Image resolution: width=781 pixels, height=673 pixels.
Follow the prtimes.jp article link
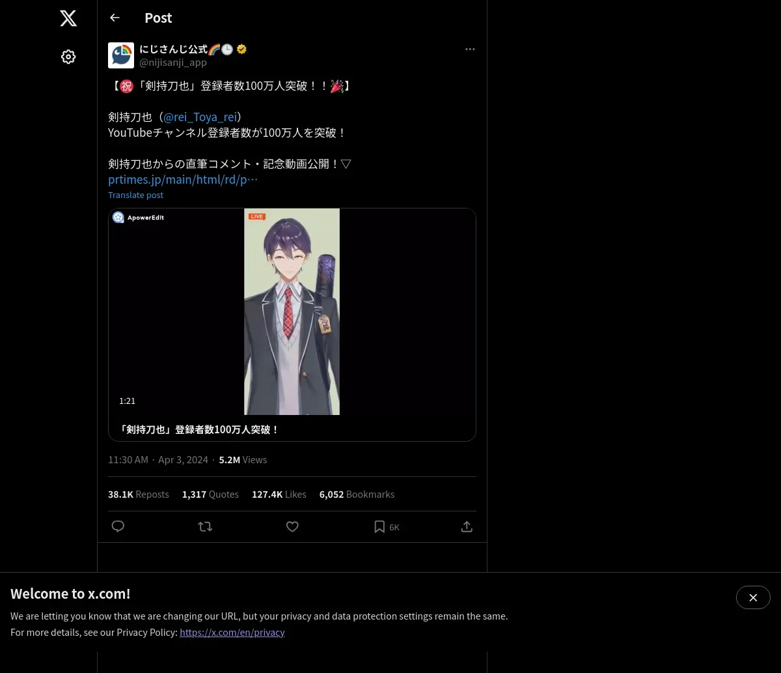point(183,179)
